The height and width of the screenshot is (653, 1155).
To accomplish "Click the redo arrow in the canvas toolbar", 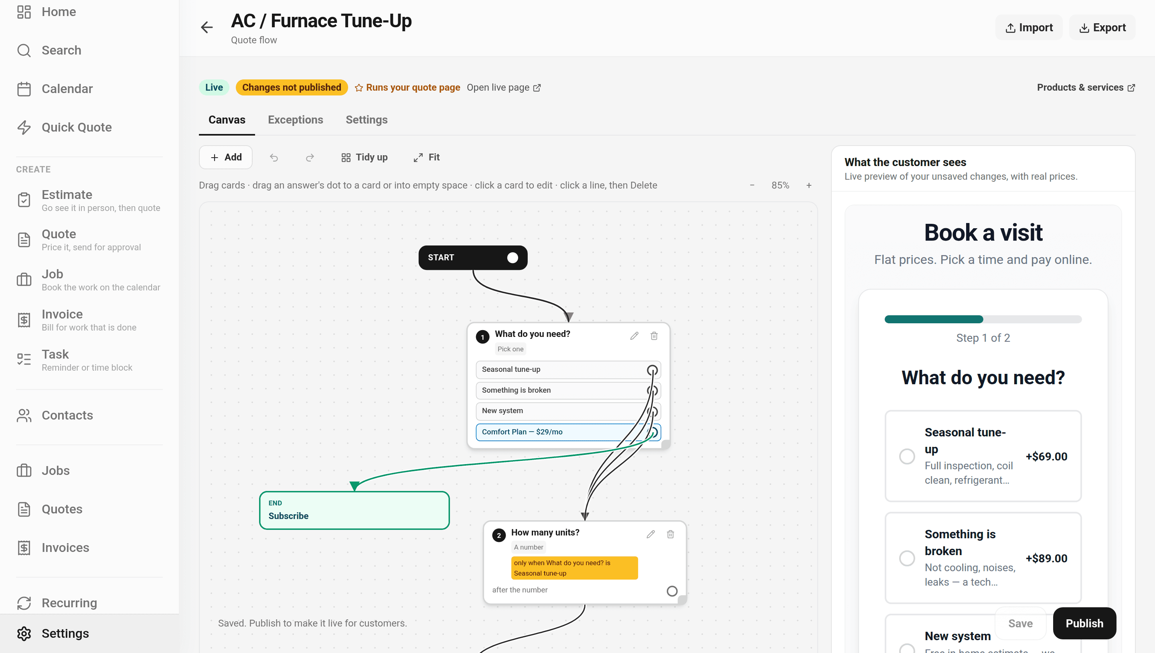I will [x=310, y=157].
